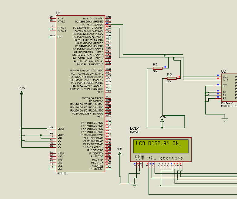Select the VBAT pin label on U1
Viewport: 237px width, 199px height.
pyautogui.click(x=61, y=129)
